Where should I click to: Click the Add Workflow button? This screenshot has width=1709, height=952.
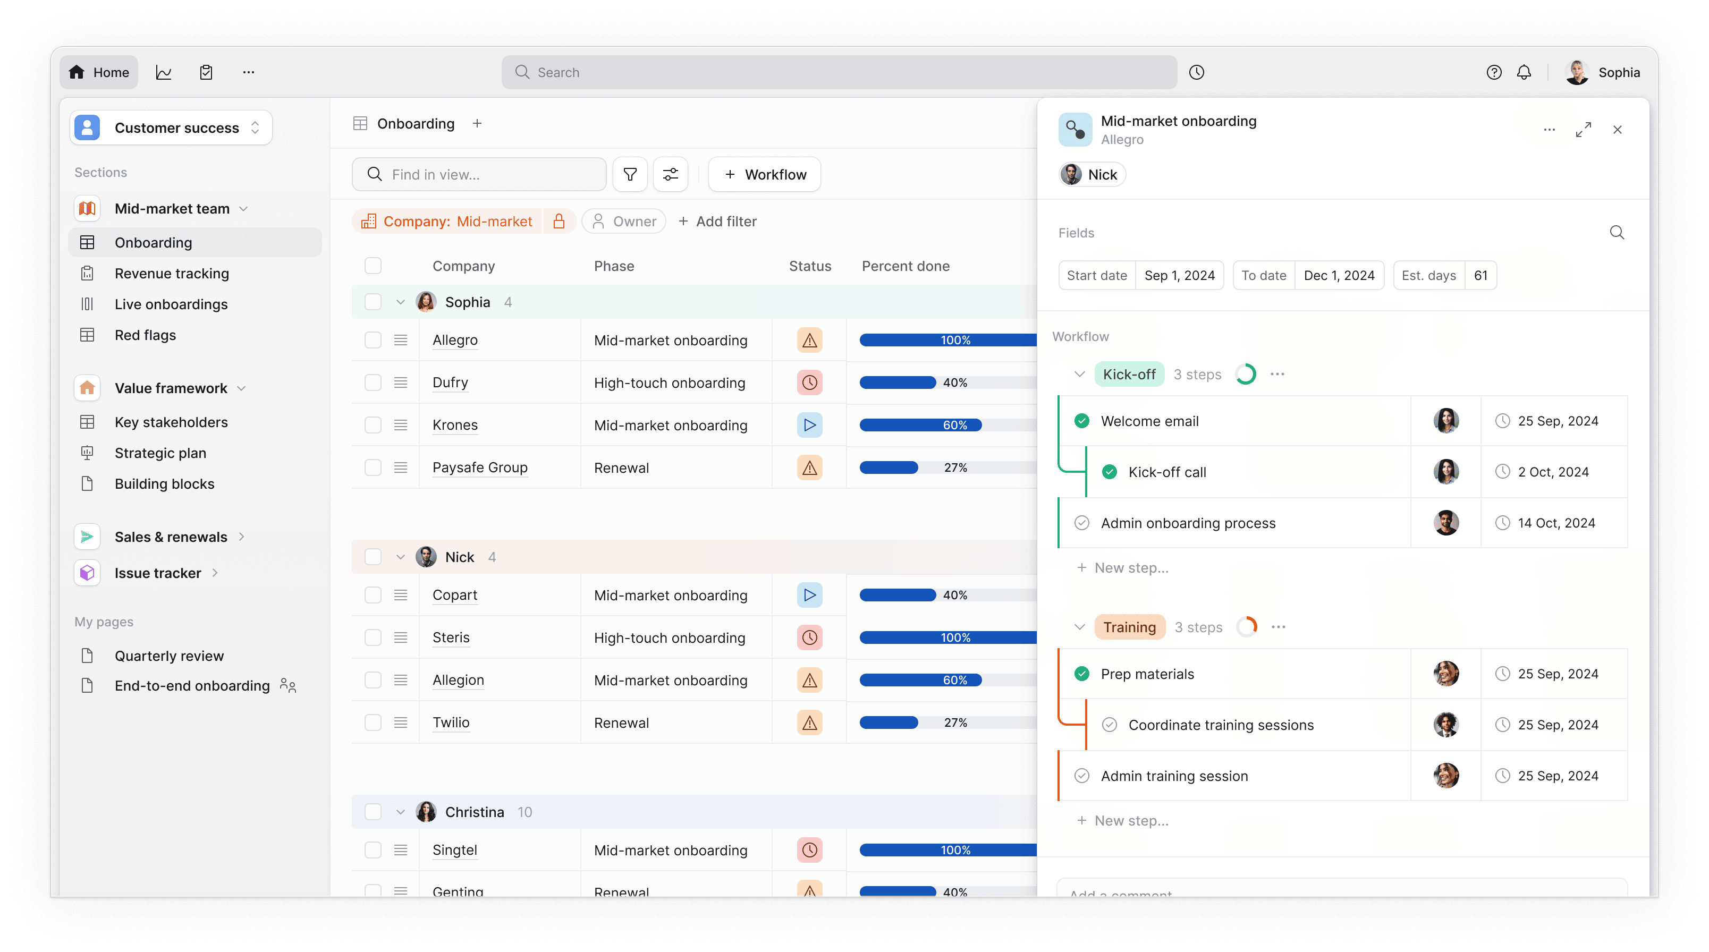pos(764,174)
